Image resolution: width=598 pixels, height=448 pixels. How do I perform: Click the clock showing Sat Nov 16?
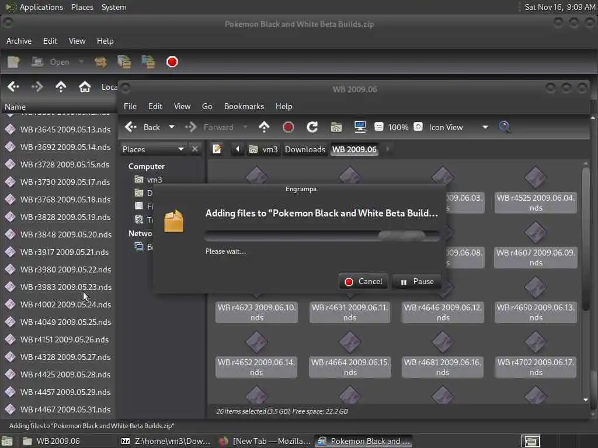(559, 7)
